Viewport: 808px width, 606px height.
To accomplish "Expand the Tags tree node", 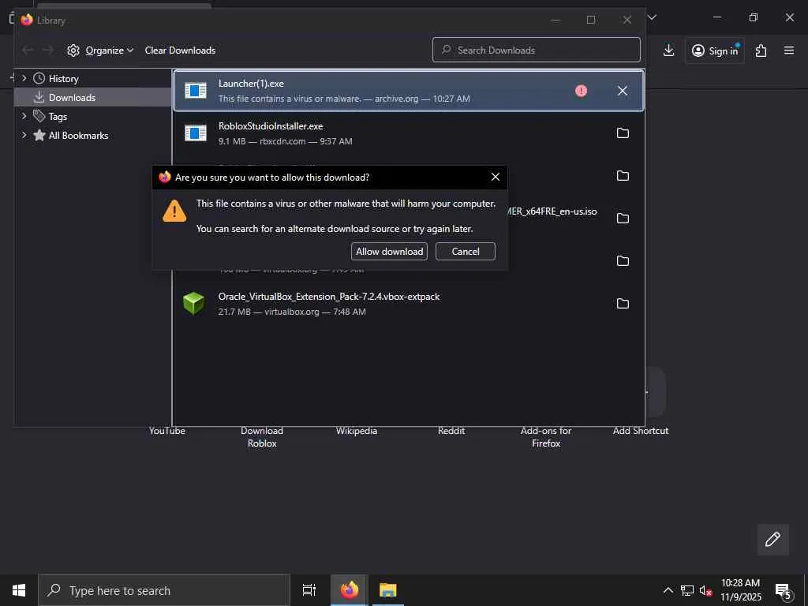I will [x=24, y=116].
